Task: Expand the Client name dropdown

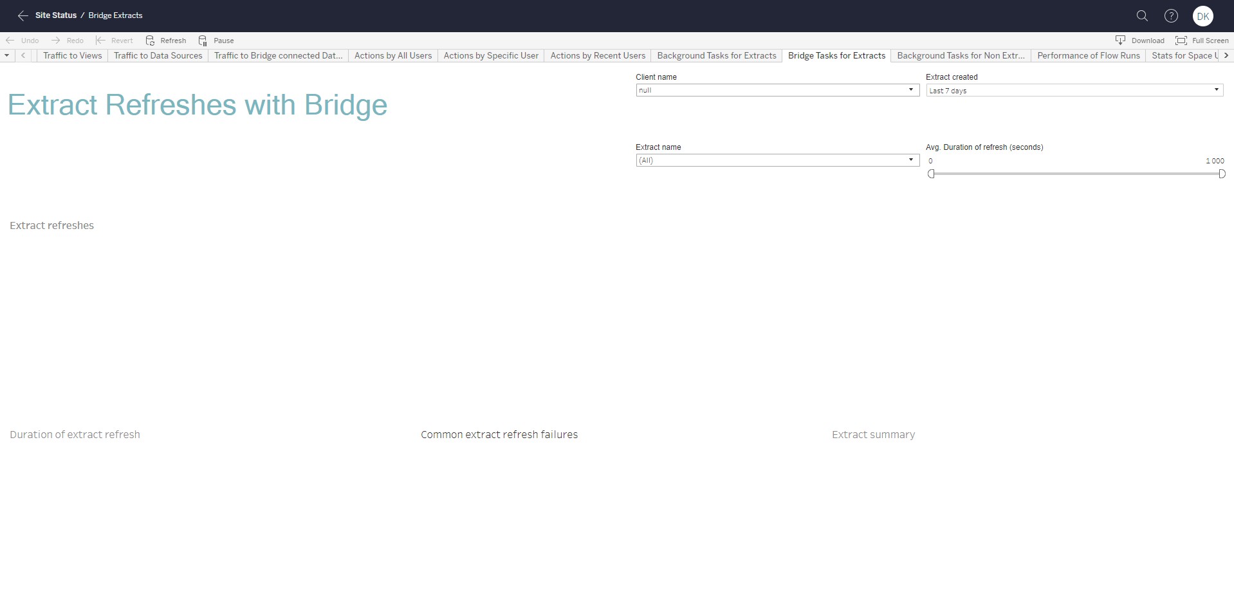Action: [910, 90]
